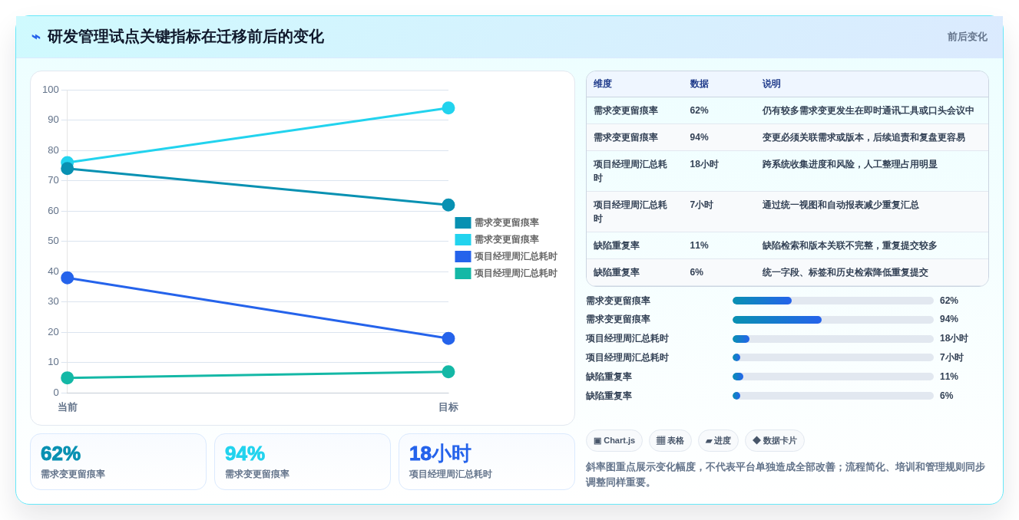Click the 当前 x-axis label
The height and width of the screenshot is (520, 1019).
[68, 407]
